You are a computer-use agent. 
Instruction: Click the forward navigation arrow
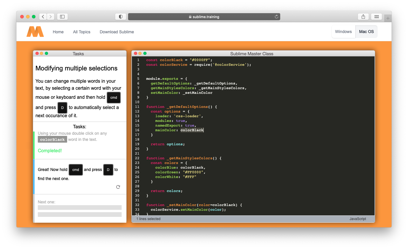pos(50,17)
